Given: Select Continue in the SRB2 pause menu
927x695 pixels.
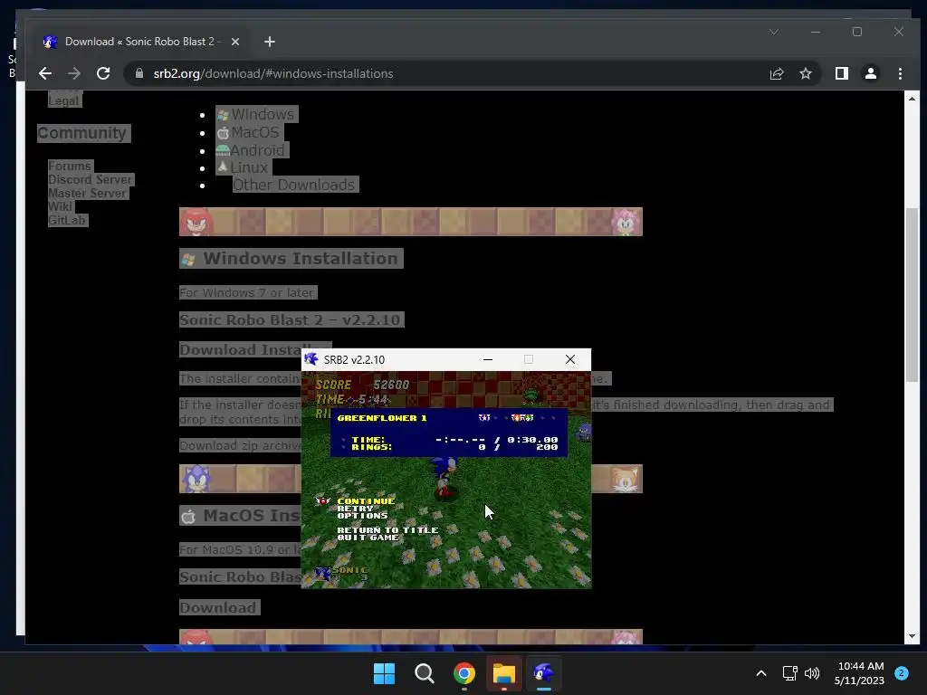Looking at the screenshot, I should (x=366, y=500).
